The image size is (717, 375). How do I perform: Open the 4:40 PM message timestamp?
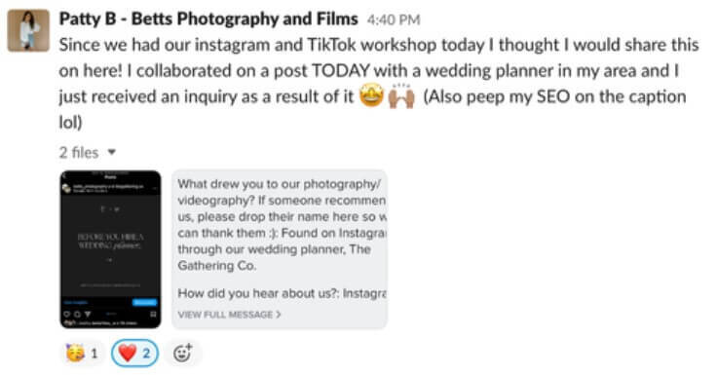[x=394, y=19]
